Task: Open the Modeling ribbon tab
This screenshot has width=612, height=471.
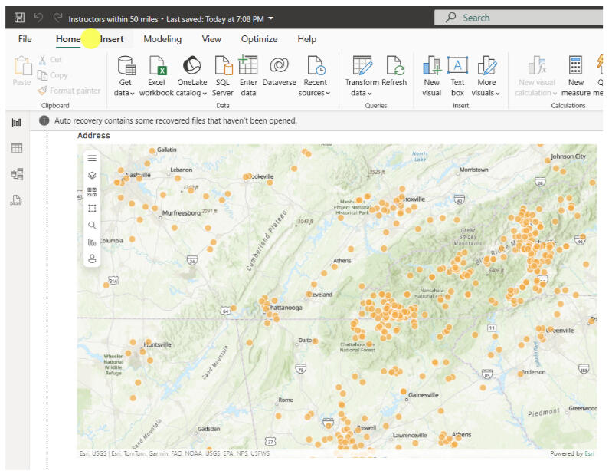Action: tap(162, 39)
